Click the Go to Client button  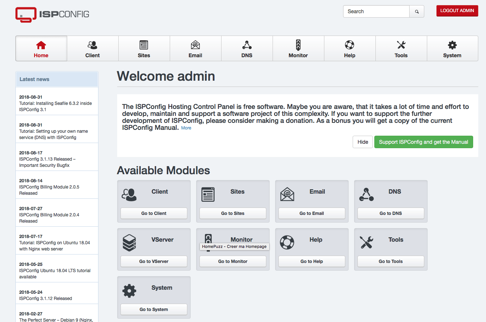coord(154,213)
